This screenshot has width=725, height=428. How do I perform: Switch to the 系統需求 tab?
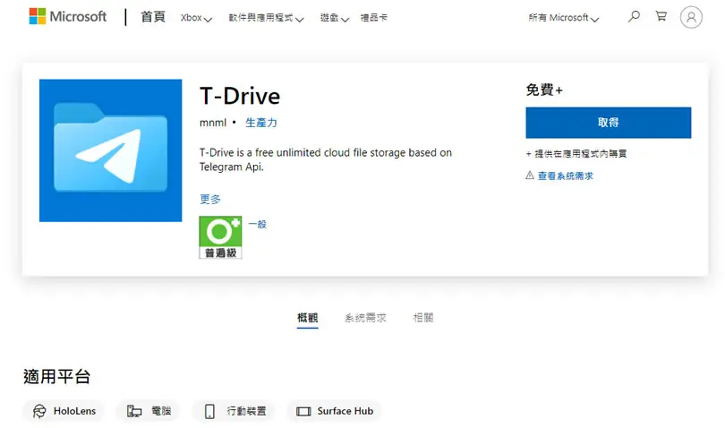coord(365,318)
